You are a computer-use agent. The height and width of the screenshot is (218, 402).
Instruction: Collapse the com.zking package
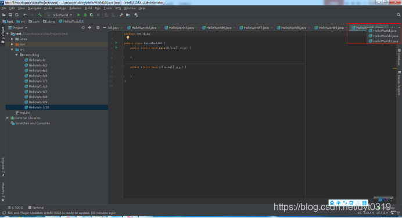pyautogui.click(x=17, y=54)
